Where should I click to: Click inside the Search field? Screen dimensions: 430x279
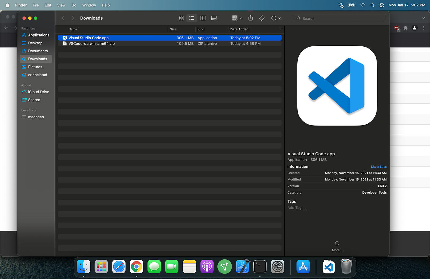(x=340, y=18)
